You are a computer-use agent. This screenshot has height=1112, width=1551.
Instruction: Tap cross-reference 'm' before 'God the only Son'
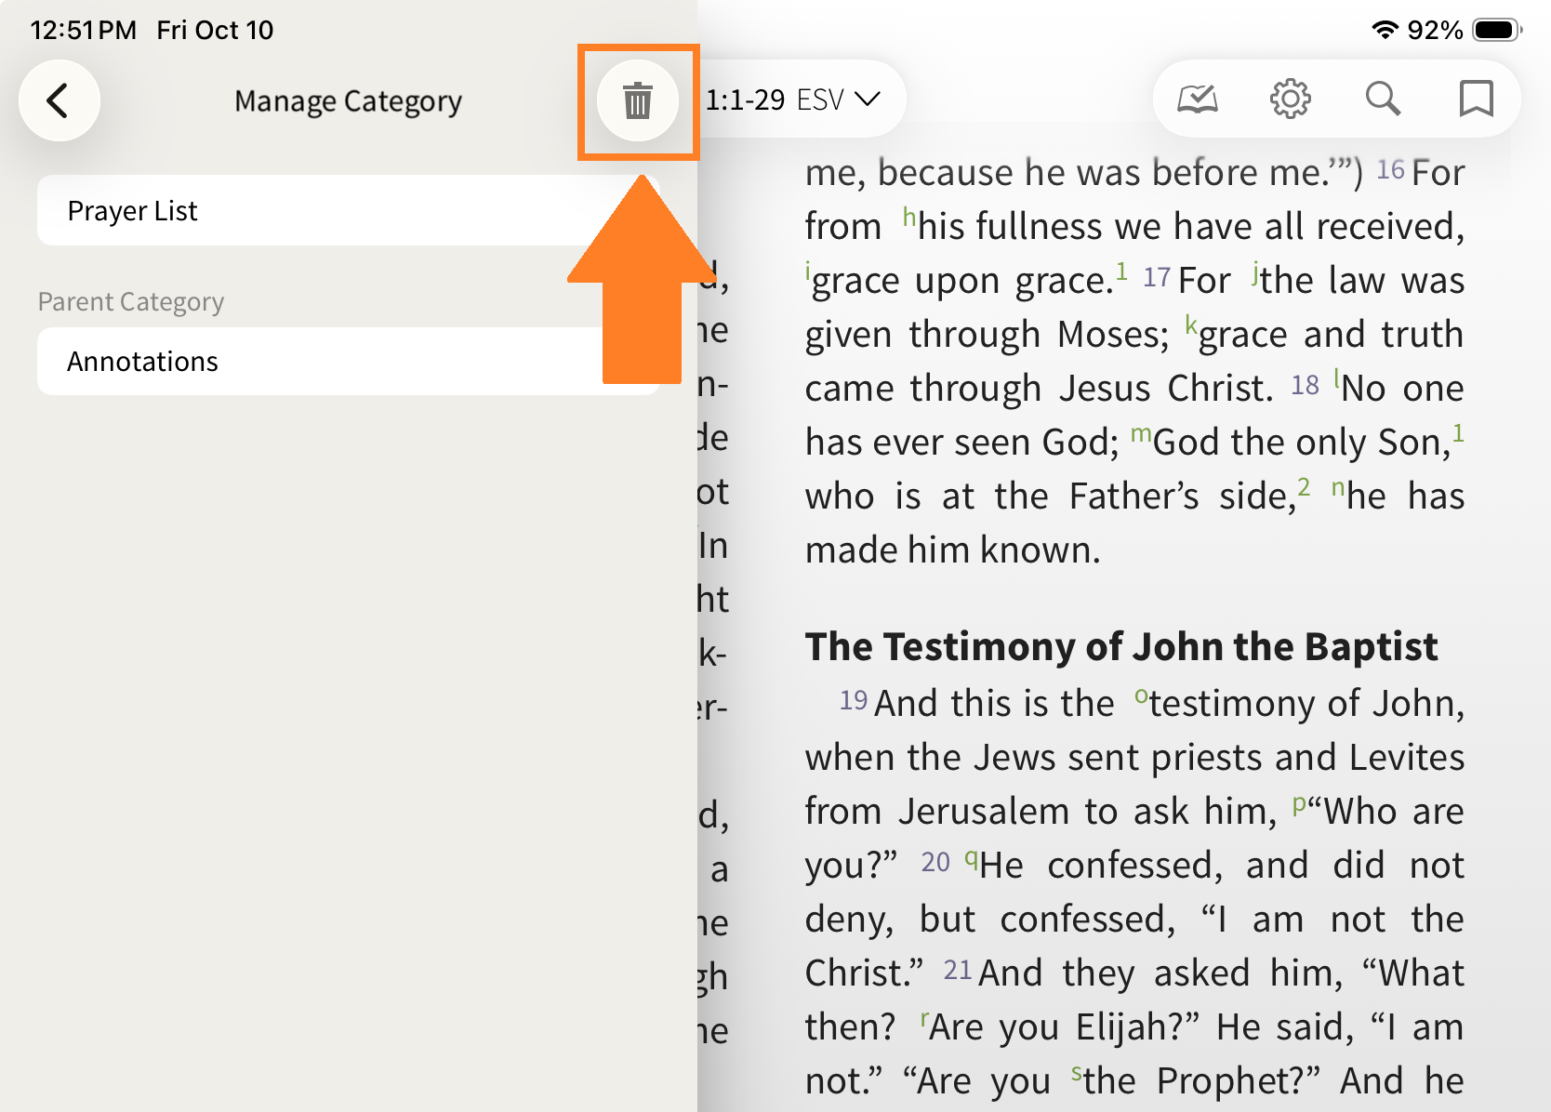pyautogui.click(x=1141, y=433)
